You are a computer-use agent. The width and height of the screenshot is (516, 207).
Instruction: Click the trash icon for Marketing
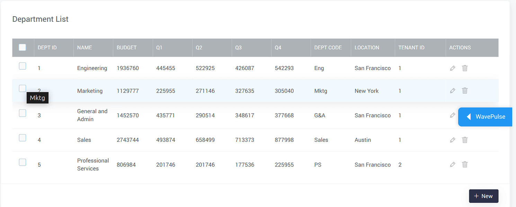pyautogui.click(x=465, y=91)
